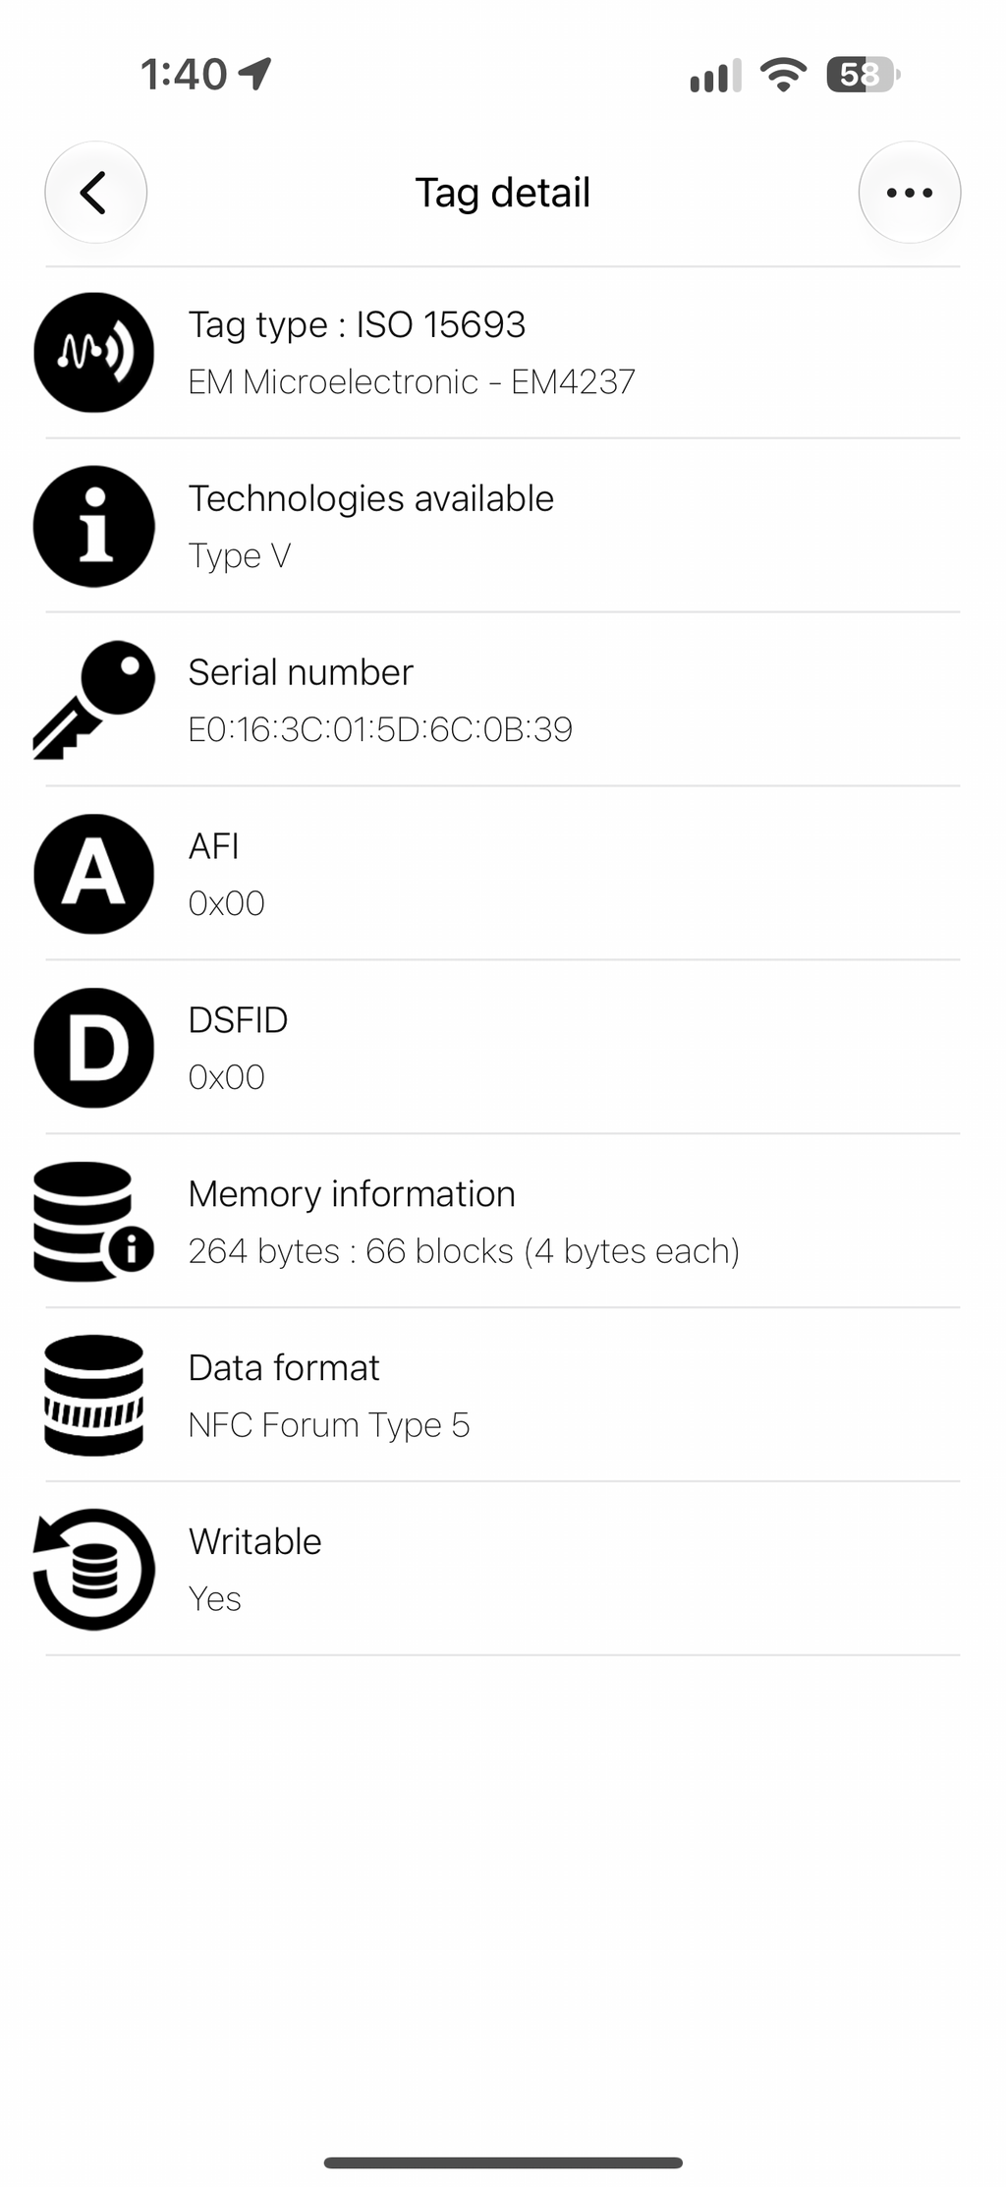
Task: Tap the Writable Yes row
Action: coord(503,1570)
